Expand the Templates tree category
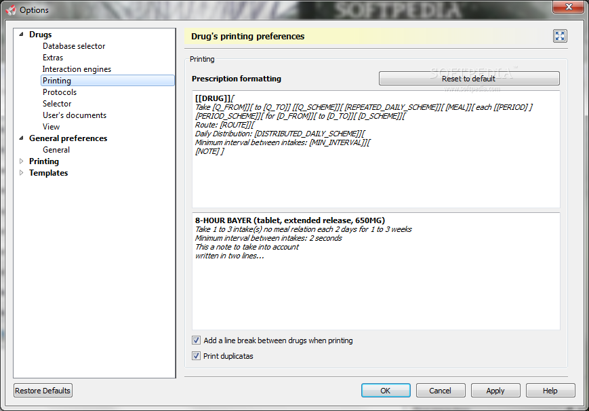 tap(22, 172)
